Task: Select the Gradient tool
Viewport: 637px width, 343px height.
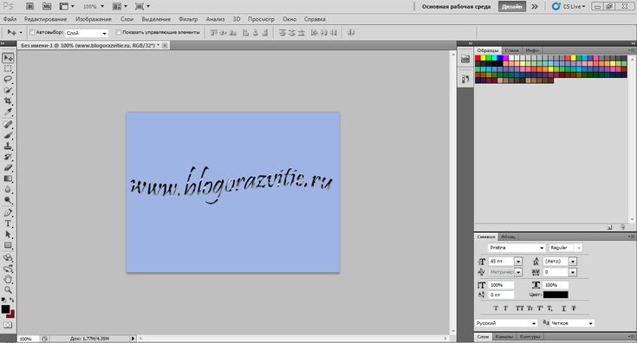Action: (x=8, y=178)
